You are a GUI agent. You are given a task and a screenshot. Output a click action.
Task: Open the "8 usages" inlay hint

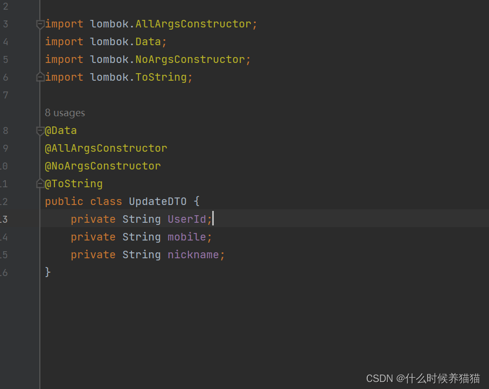(65, 113)
